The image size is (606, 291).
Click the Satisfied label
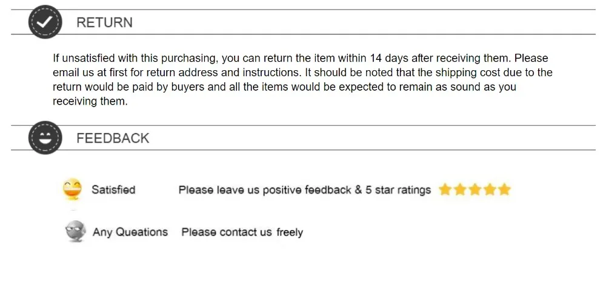point(113,189)
